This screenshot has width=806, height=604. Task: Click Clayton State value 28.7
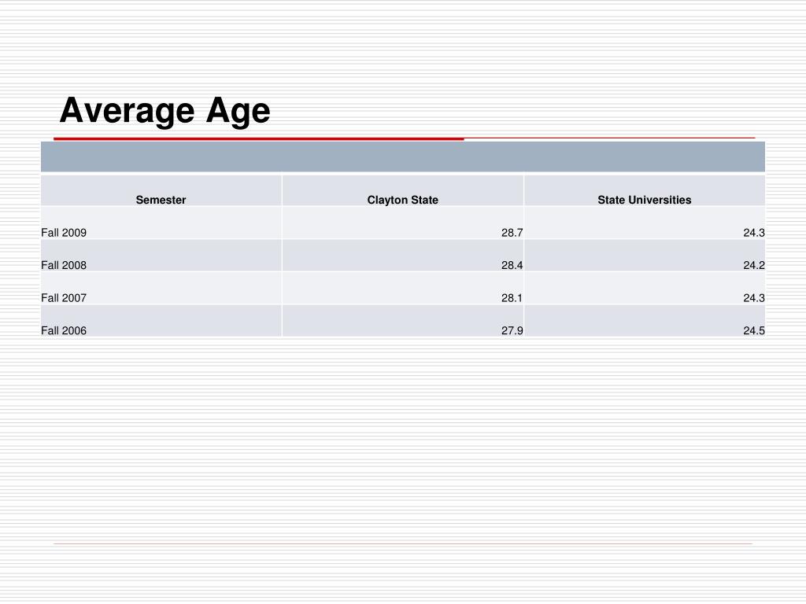coord(512,233)
